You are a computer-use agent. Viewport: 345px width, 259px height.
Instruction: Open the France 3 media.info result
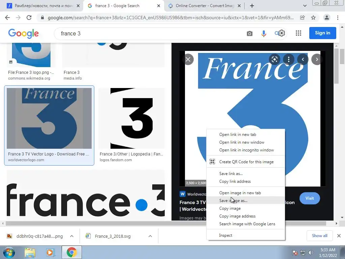(x=71, y=73)
